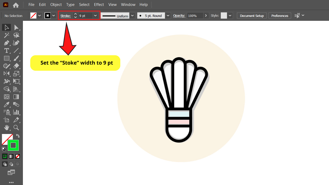Open the 5 pt. Round brush dropdown
This screenshot has width=329, height=185.
click(168, 15)
